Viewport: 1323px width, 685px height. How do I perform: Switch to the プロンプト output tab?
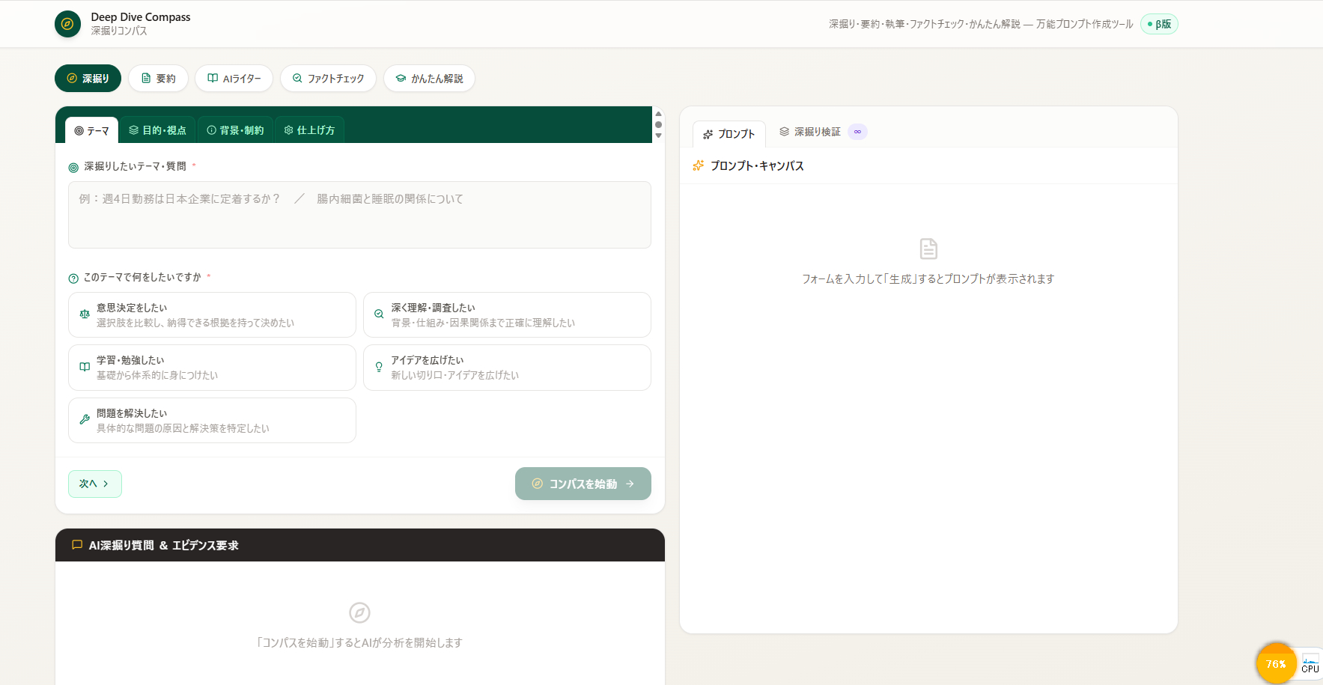729,134
